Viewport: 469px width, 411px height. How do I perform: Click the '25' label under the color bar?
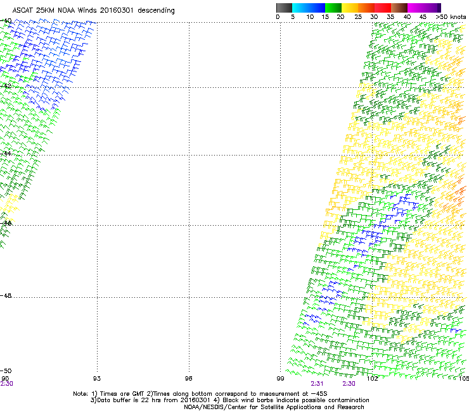pos(358,17)
